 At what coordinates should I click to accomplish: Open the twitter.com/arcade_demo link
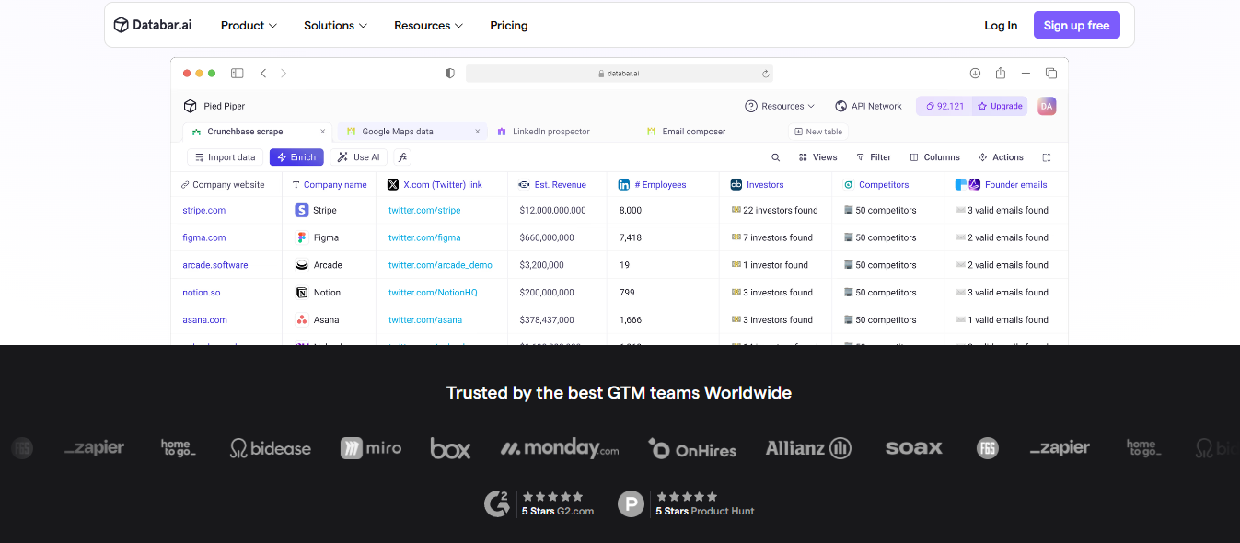[440, 265]
